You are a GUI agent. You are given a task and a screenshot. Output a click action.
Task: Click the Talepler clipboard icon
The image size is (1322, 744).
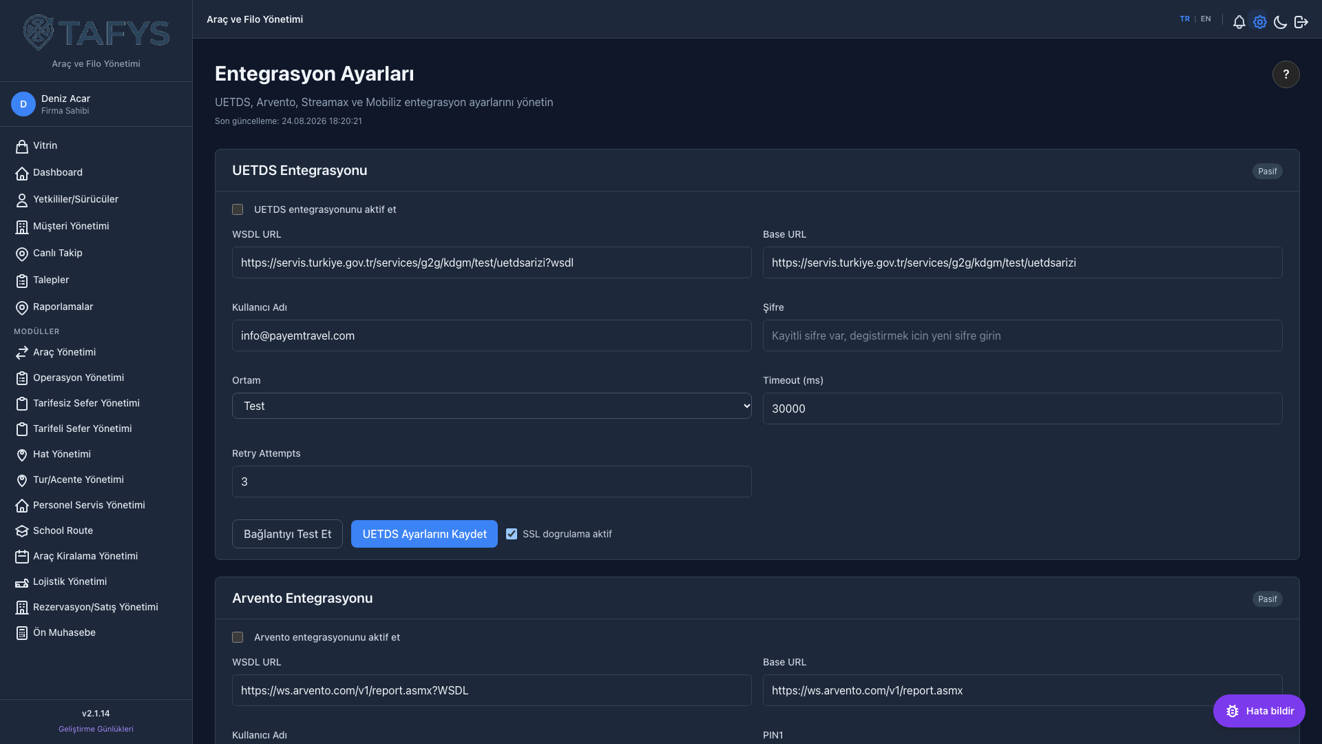(x=22, y=280)
